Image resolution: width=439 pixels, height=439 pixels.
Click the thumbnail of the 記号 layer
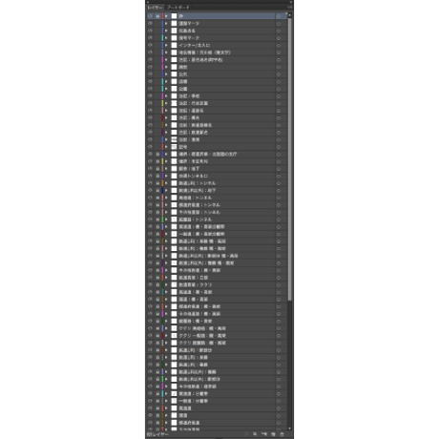[x=174, y=147]
